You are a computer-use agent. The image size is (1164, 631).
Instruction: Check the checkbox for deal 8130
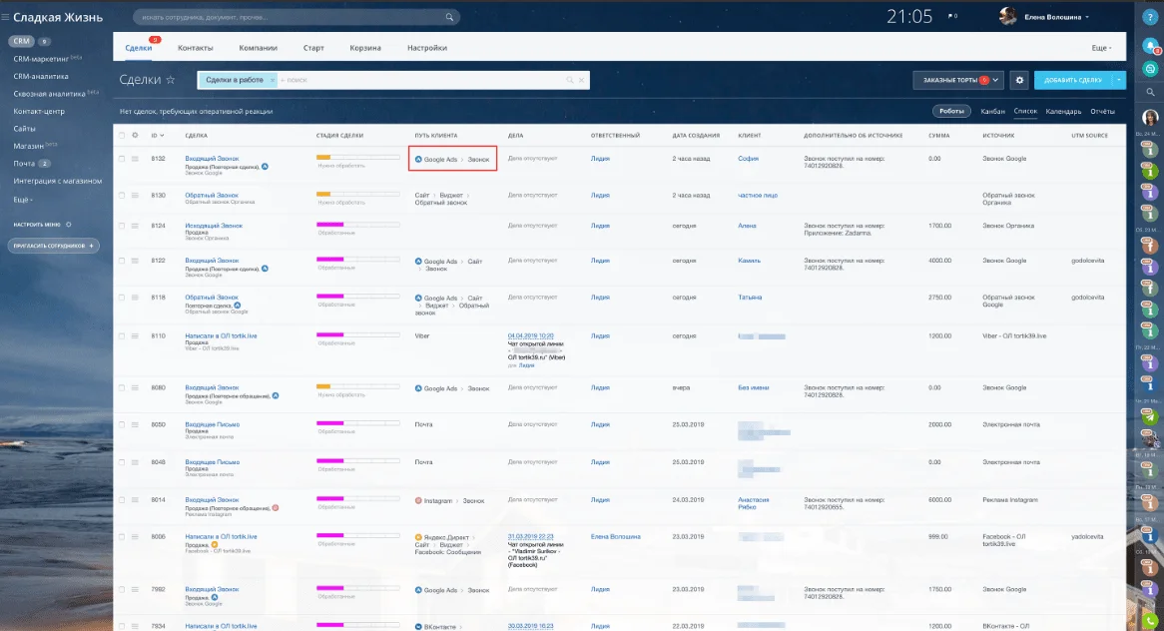[x=122, y=196]
